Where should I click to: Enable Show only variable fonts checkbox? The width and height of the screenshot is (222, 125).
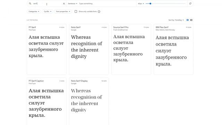tap(76, 11)
